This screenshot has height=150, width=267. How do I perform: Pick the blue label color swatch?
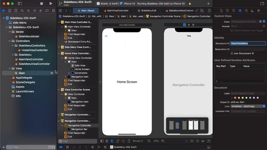coord(250,98)
